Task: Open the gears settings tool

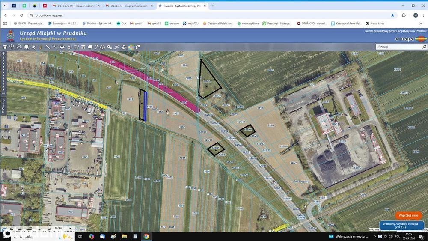Action: tap(110, 47)
